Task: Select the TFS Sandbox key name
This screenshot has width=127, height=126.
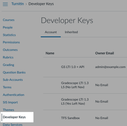Action: click(x=70, y=118)
